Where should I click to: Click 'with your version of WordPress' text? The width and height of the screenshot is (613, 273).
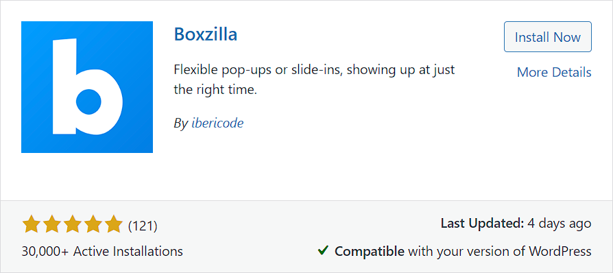tap(500, 251)
